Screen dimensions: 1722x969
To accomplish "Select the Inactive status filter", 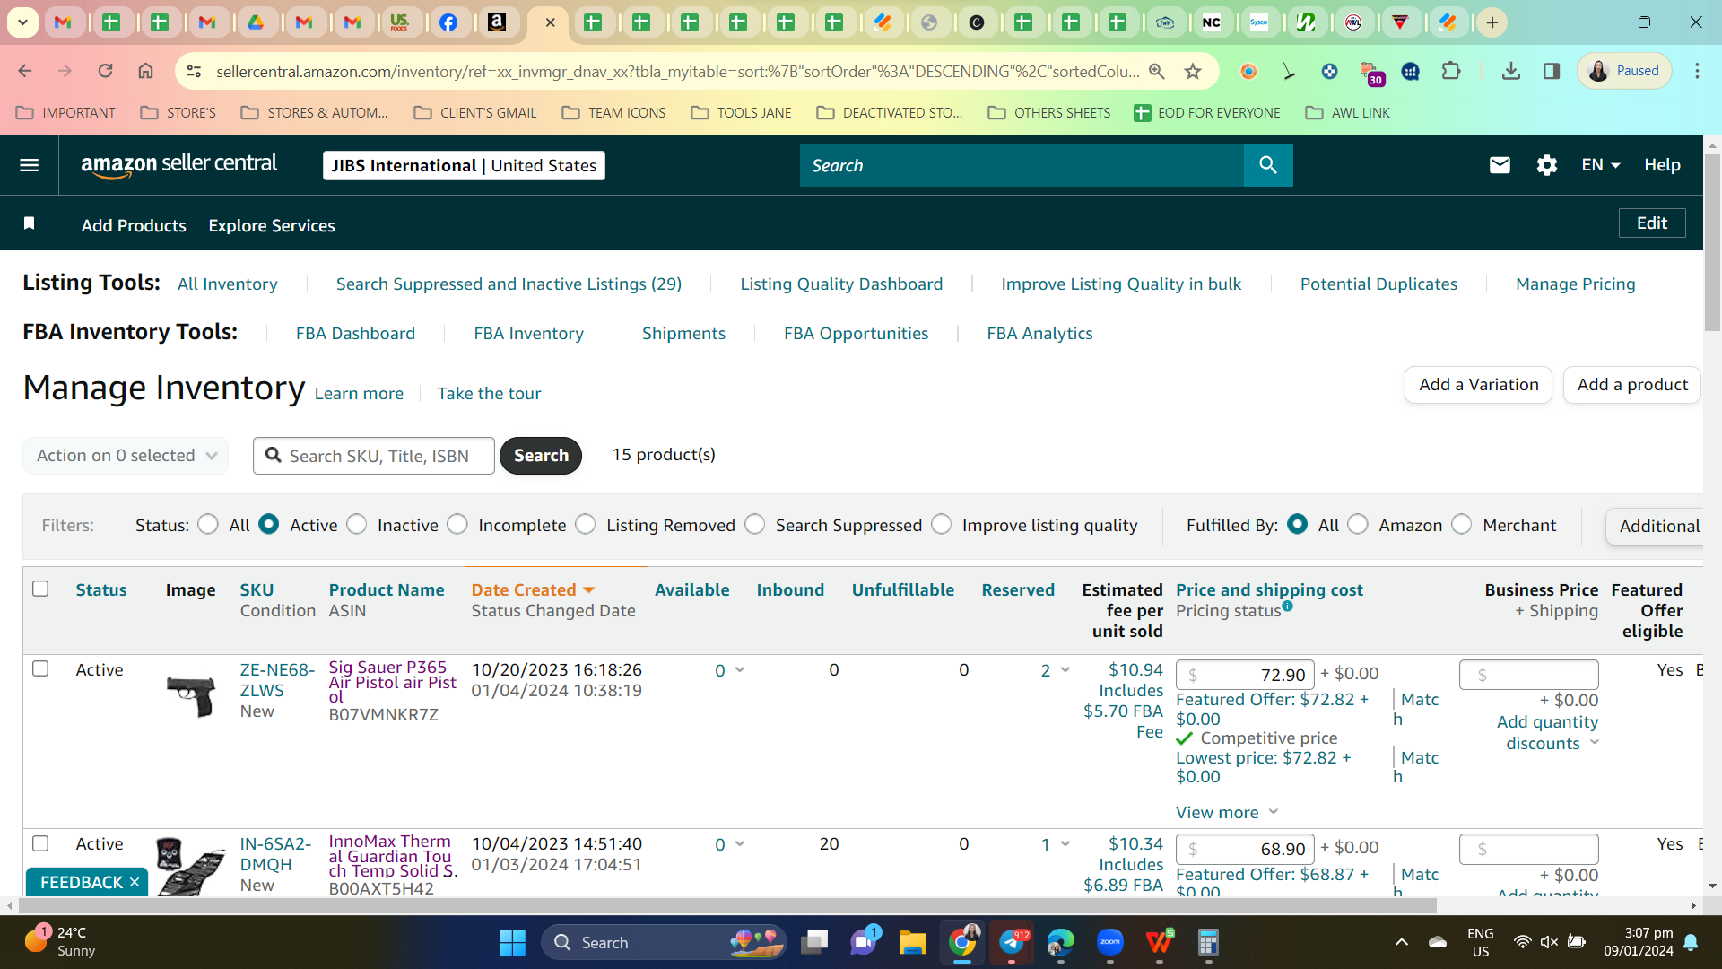I will point(357,524).
